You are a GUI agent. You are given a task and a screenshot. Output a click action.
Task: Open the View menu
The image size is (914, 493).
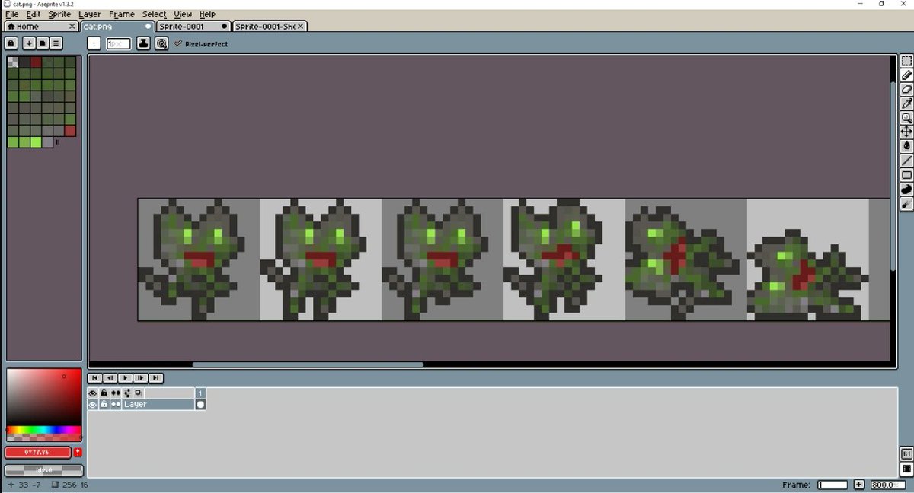[183, 14]
